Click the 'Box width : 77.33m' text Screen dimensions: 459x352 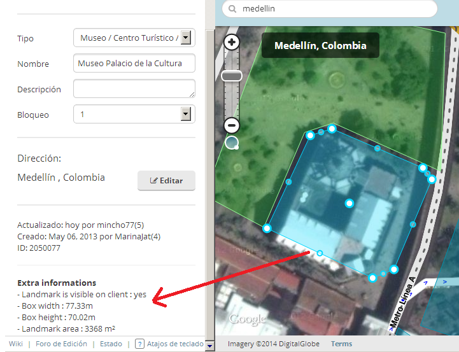[x=55, y=306]
